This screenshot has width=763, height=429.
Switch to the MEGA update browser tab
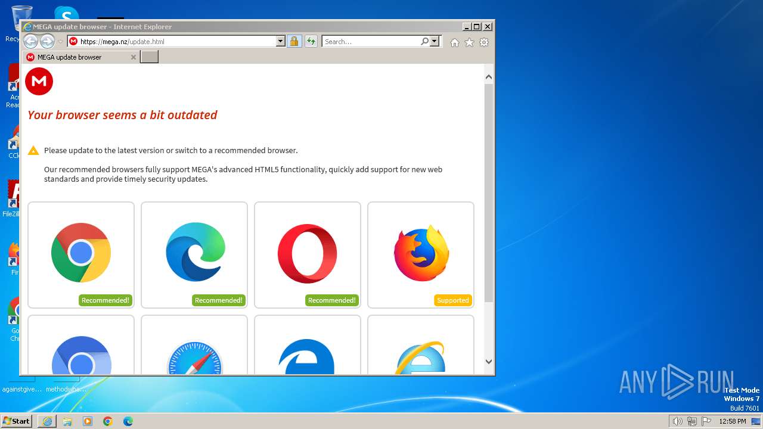pyautogui.click(x=82, y=57)
